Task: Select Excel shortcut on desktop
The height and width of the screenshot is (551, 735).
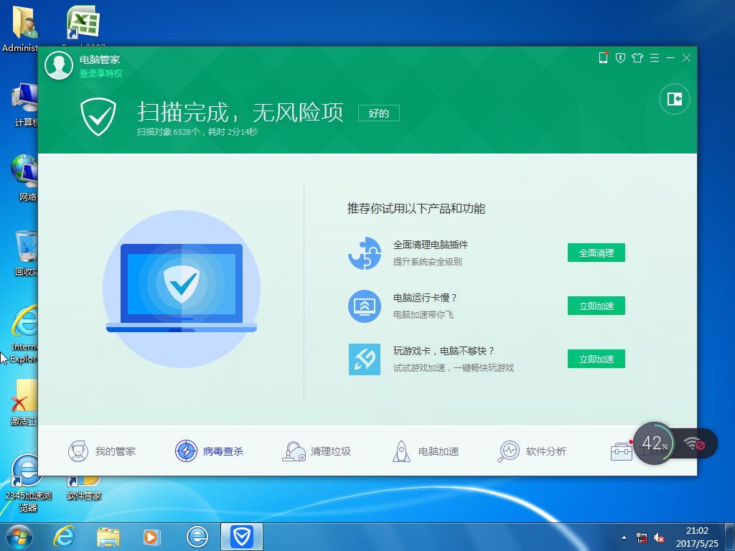Action: (x=83, y=24)
